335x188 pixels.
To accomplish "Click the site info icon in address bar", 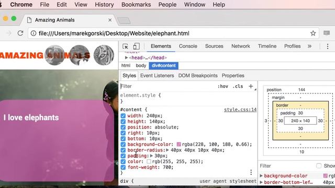I will pyautogui.click(x=33, y=33).
